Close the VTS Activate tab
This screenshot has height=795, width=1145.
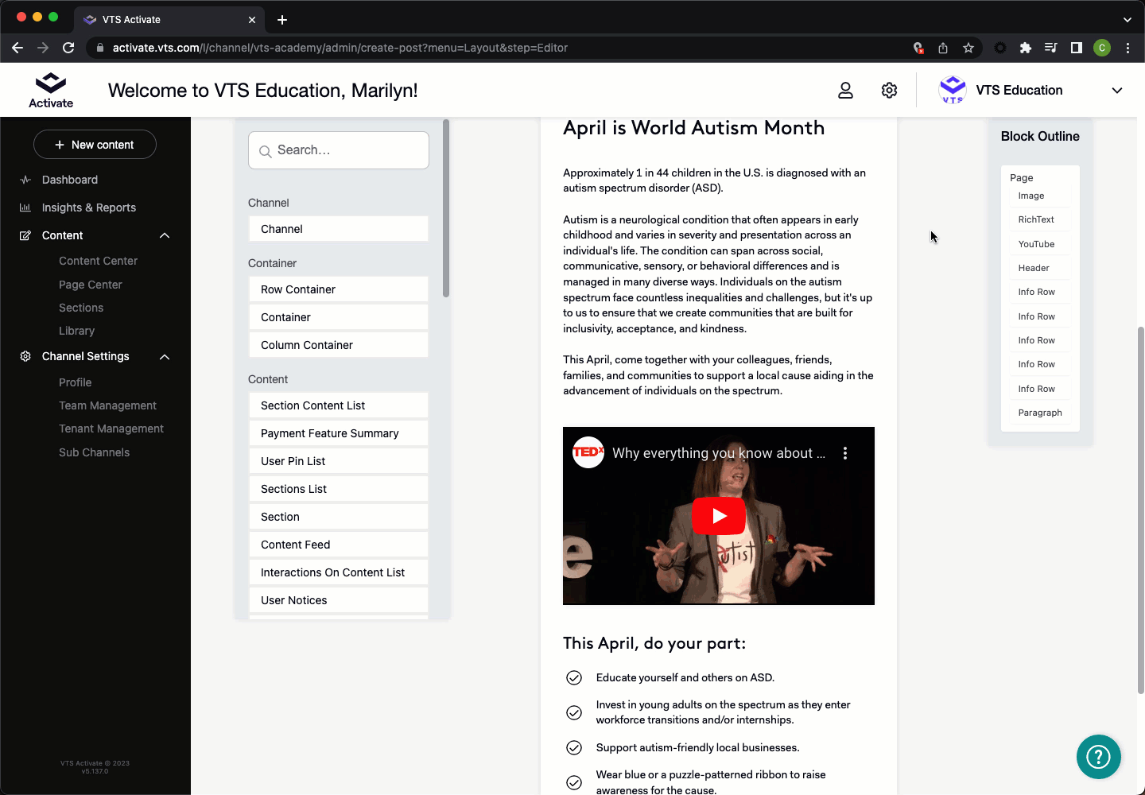252,20
